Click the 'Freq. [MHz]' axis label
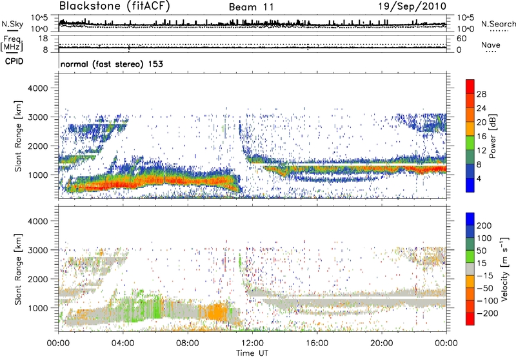Viewport: 516px width, 357px height. tap(12, 43)
